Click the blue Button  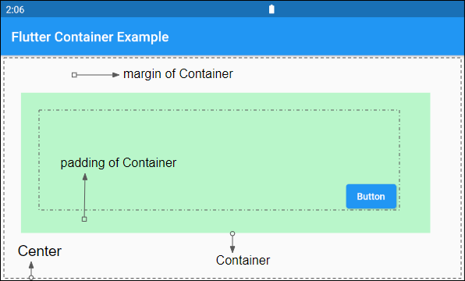(371, 197)
